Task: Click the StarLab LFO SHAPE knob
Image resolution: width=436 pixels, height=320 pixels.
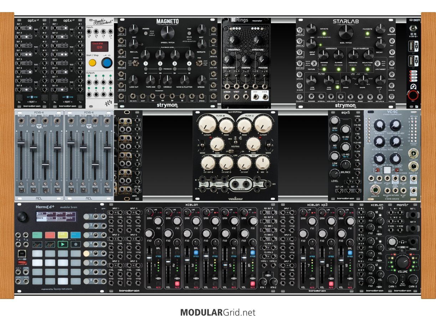Action: coord(363,80)
